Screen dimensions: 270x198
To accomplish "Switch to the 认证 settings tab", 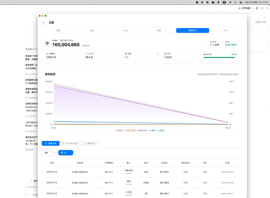I will point(125,30).
